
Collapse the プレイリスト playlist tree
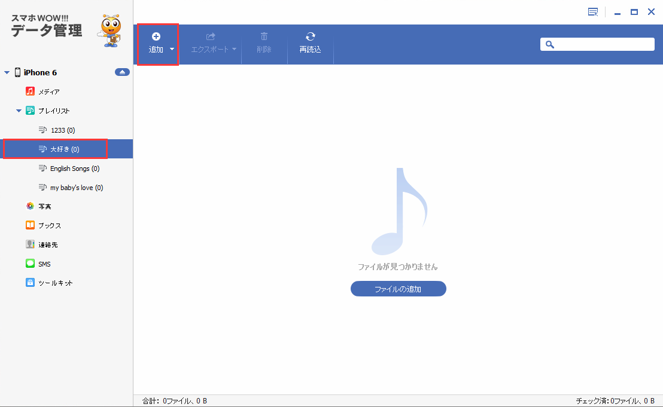[x=18, y=111]
